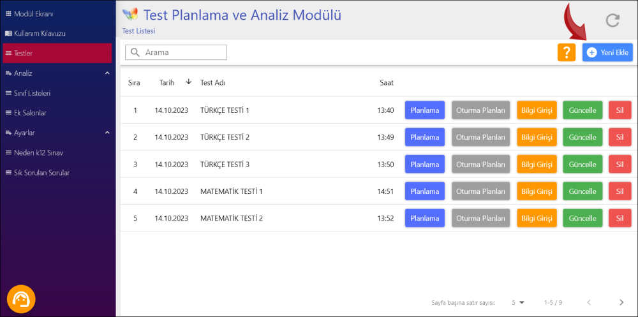
Task: Select Sınıf Listeleri in sidebar
Action: click(32, 93)
